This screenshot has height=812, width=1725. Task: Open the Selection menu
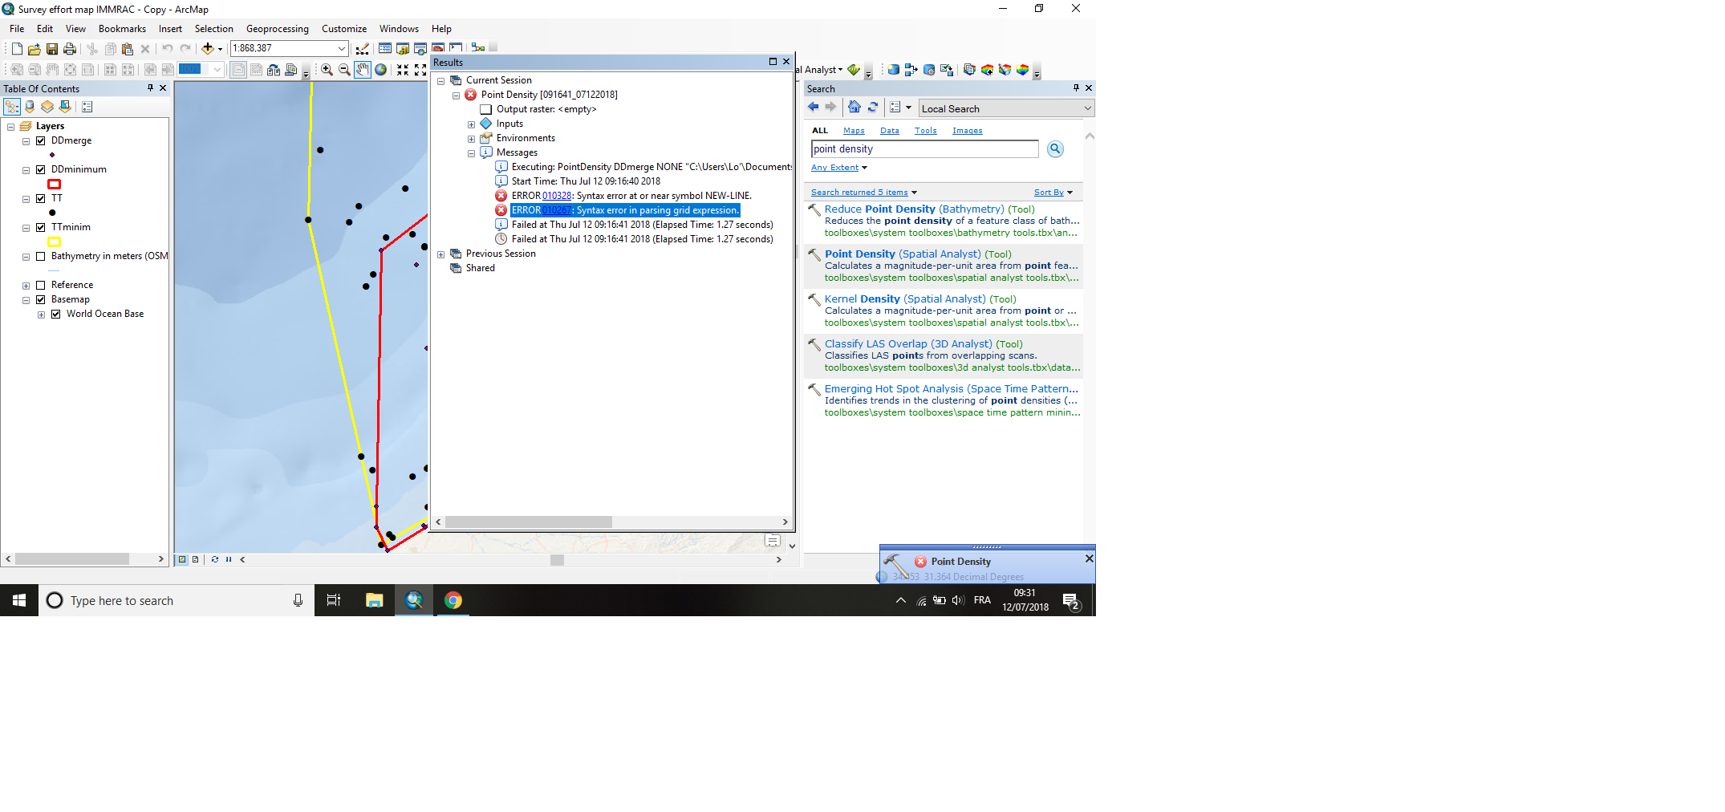(213, 29)
